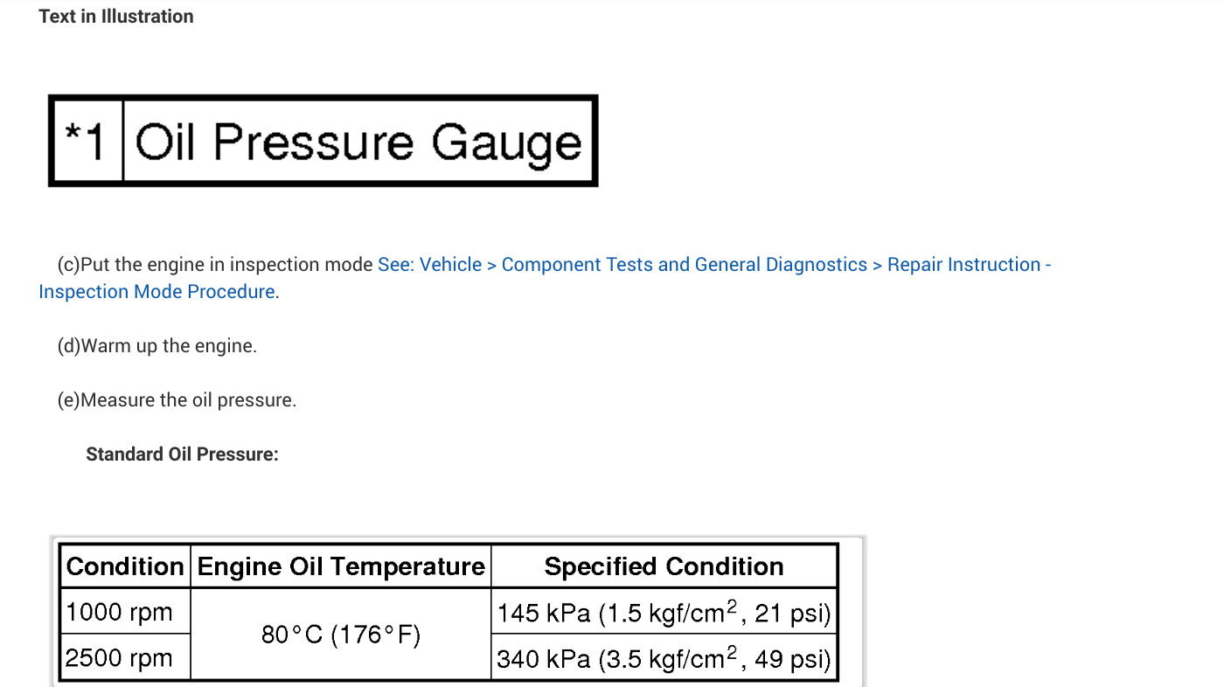Click step (c) 'Put the engine in inspection mode'
This screenshot has width=1224, height=687.
(215, 265)
